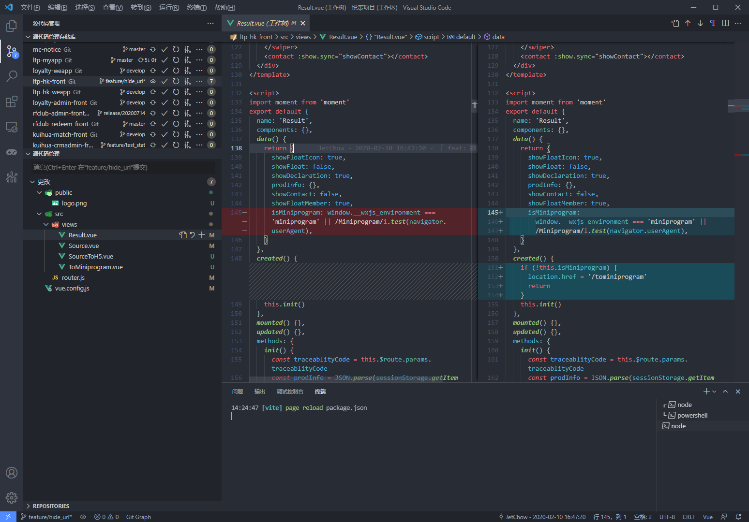The height and width of the screenshot is (522, 749).
Task: Open the 终端(T) menu in menu bar
Action: [196, 7]
